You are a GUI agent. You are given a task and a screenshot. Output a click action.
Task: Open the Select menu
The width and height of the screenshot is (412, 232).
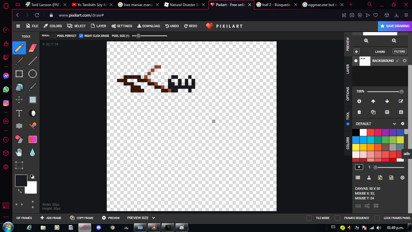pyautogui.click(x=76, y=26)
